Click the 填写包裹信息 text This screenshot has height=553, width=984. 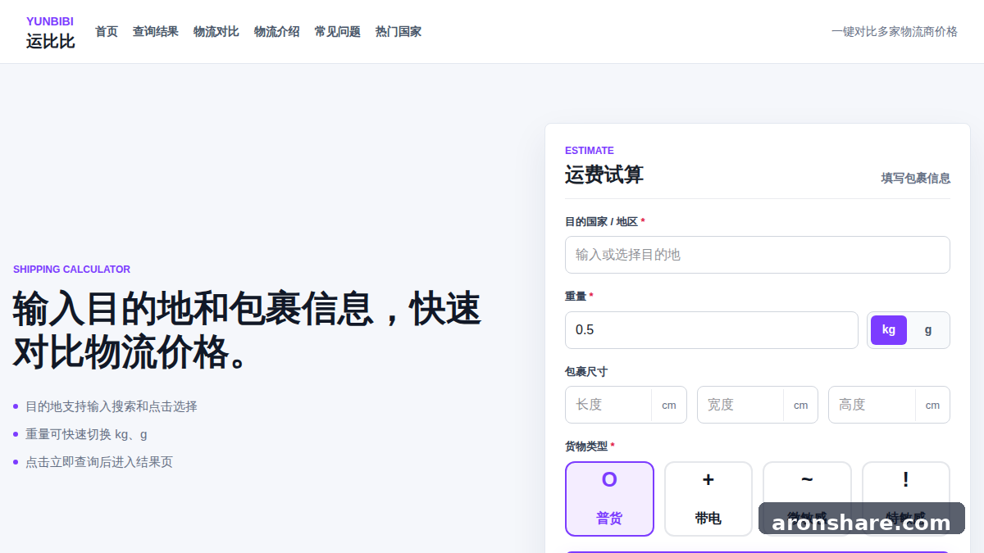click(x=916, y=178)
